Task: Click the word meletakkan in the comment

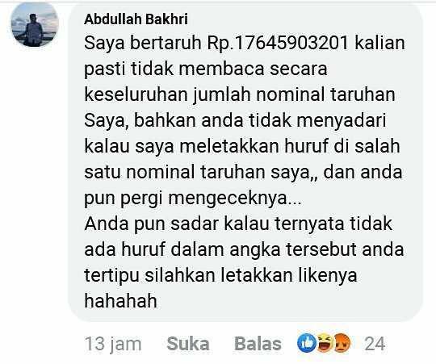Action: 229,146
